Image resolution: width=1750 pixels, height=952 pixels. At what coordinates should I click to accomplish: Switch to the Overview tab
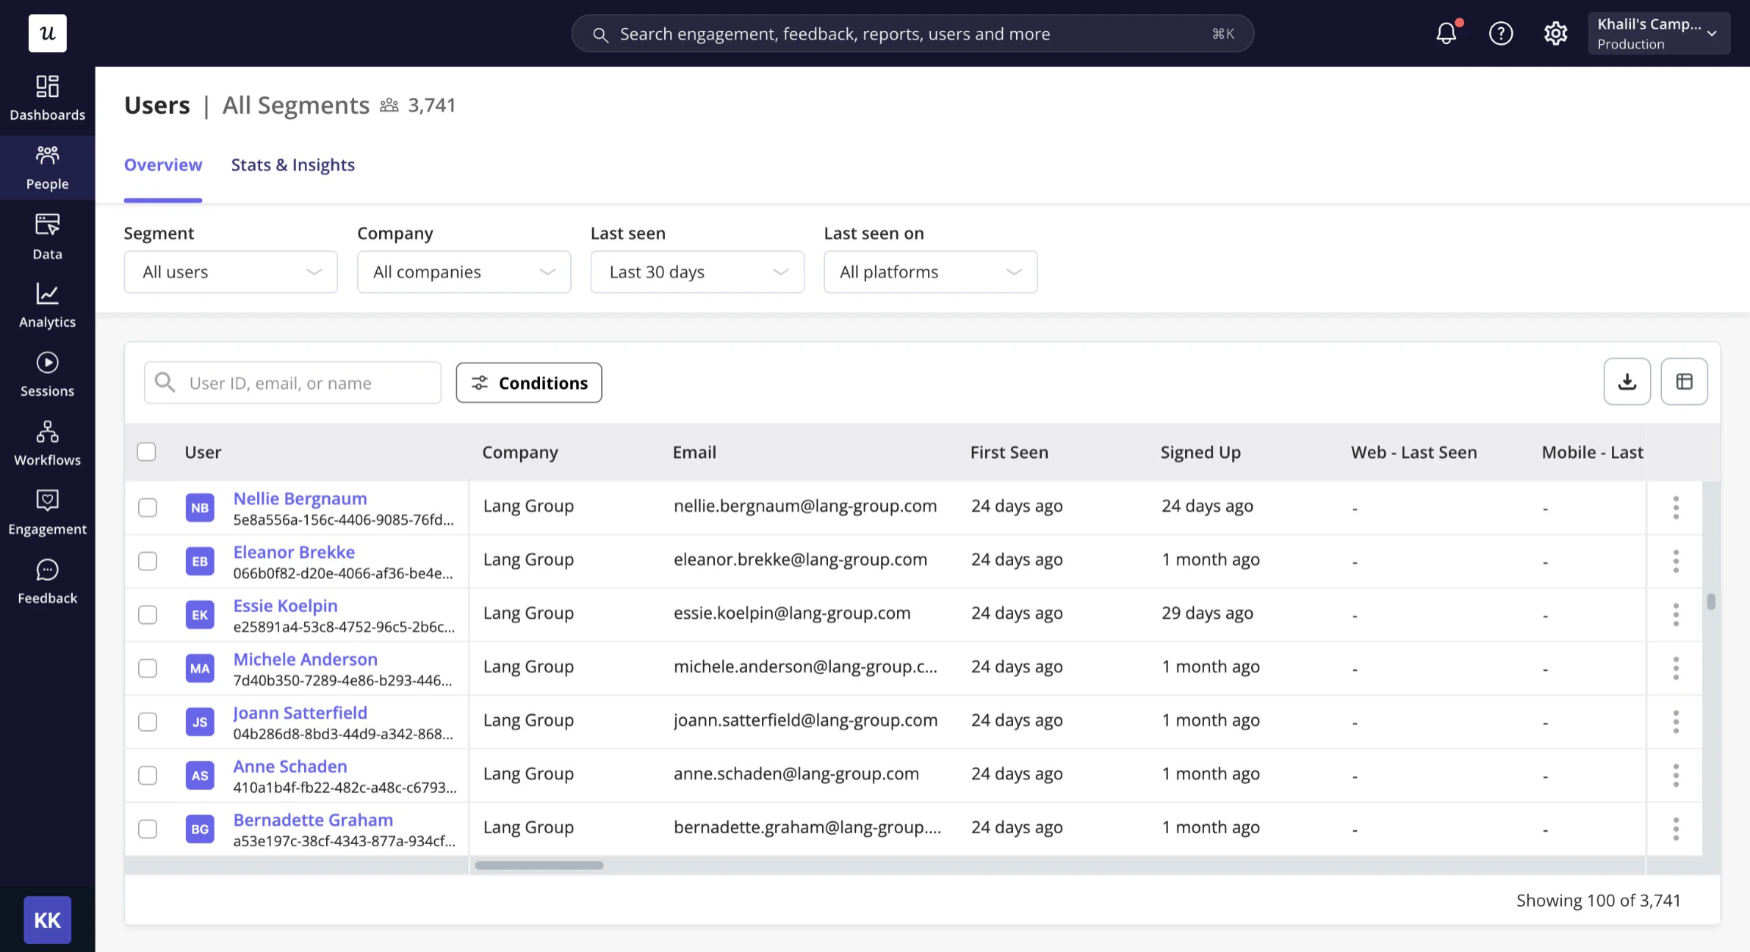pyautogui.click(x=163, y=164)
